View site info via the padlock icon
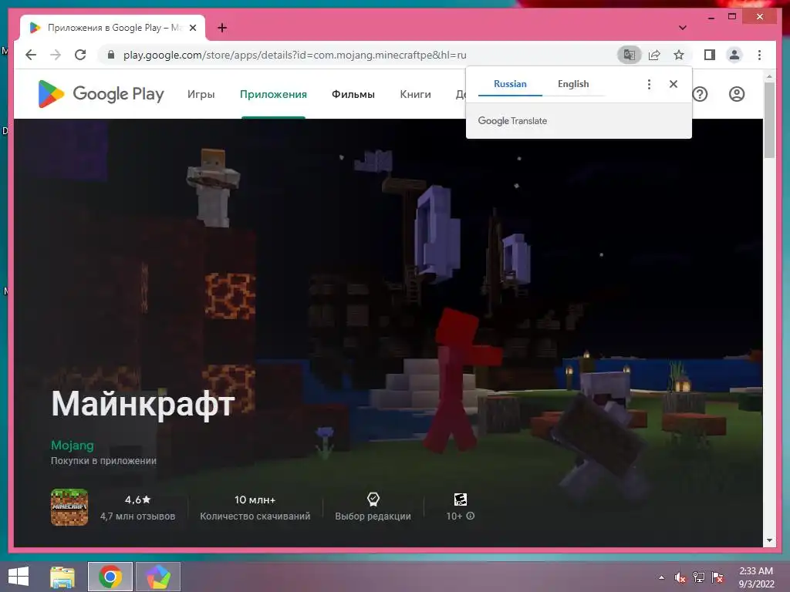This screenshot has width=790, height=592. (x=111, y=55)
